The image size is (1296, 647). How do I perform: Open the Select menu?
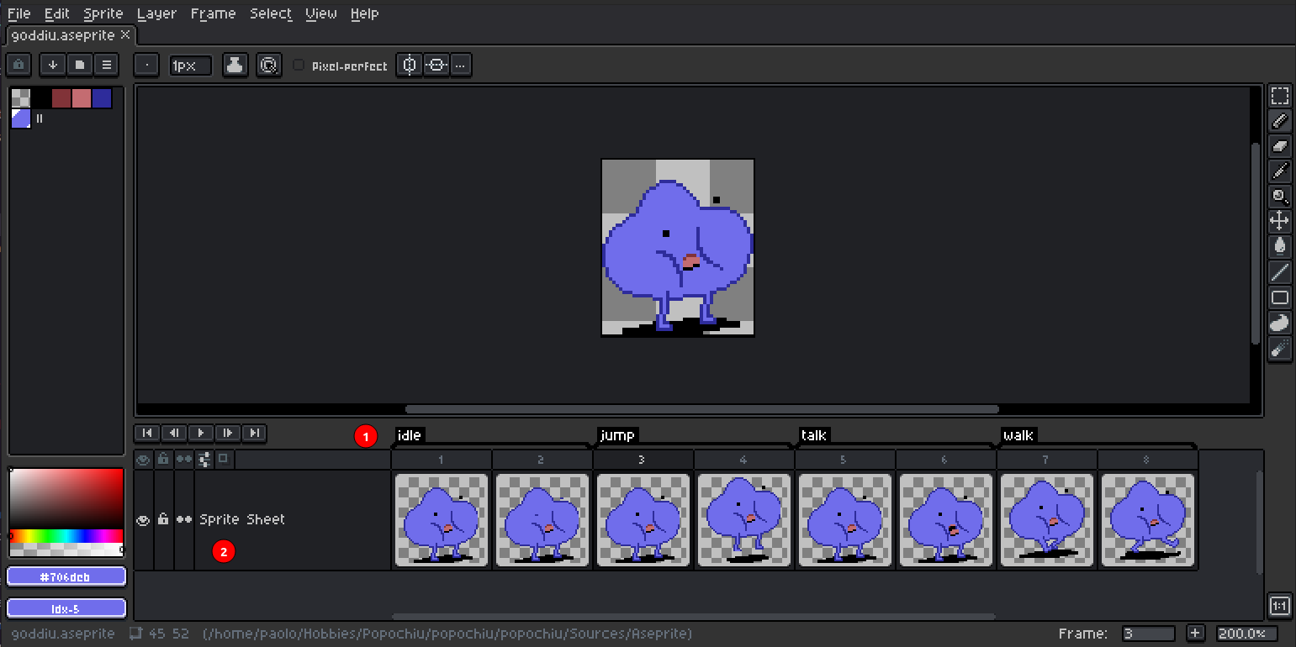coord(271,13)
